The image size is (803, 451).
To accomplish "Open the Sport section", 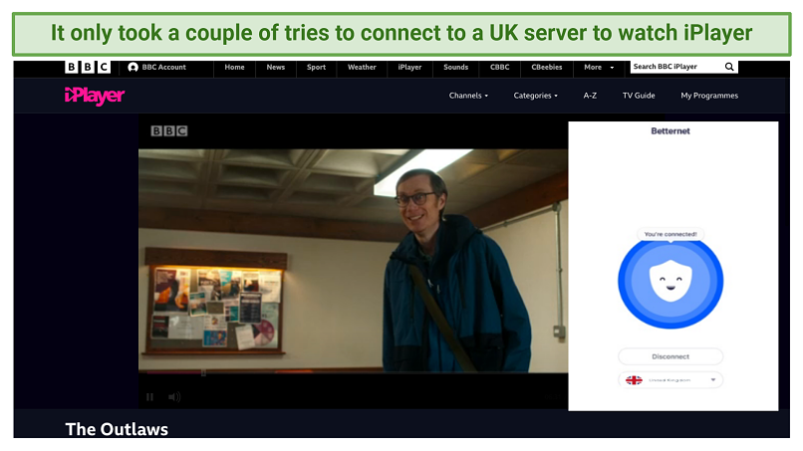I will 316,67.
